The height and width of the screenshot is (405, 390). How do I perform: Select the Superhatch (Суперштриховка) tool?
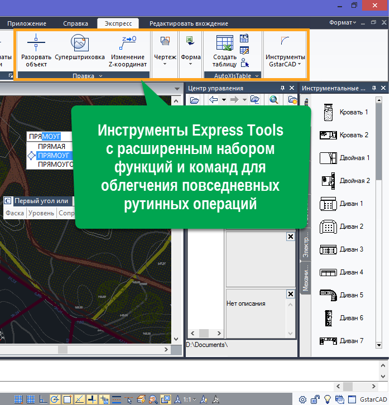pyautogui.click(x=80, y=48)
